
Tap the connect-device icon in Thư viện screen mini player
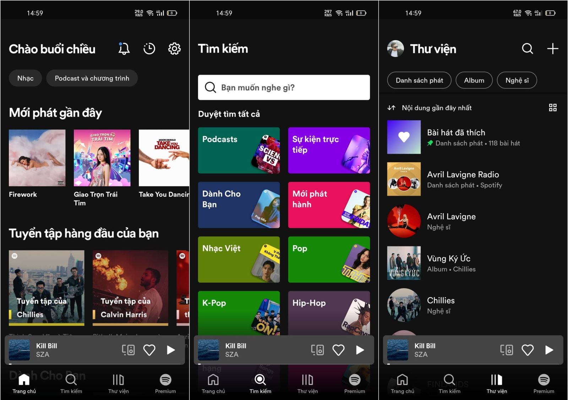point(507,350)
